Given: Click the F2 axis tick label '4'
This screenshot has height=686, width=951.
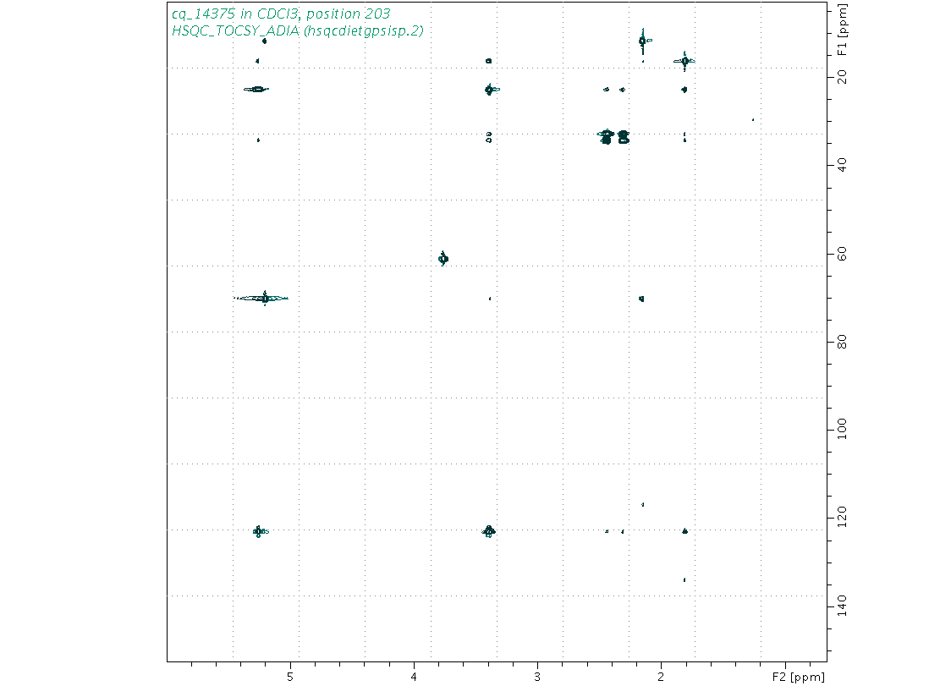Looking at the screenshot, I should click(415, 677).
